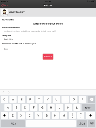This screenshot has width=96, height=128.
Task: Go to next field with right arrow
Action: 9,92
